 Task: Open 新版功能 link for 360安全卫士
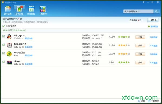tap(29, 56)
